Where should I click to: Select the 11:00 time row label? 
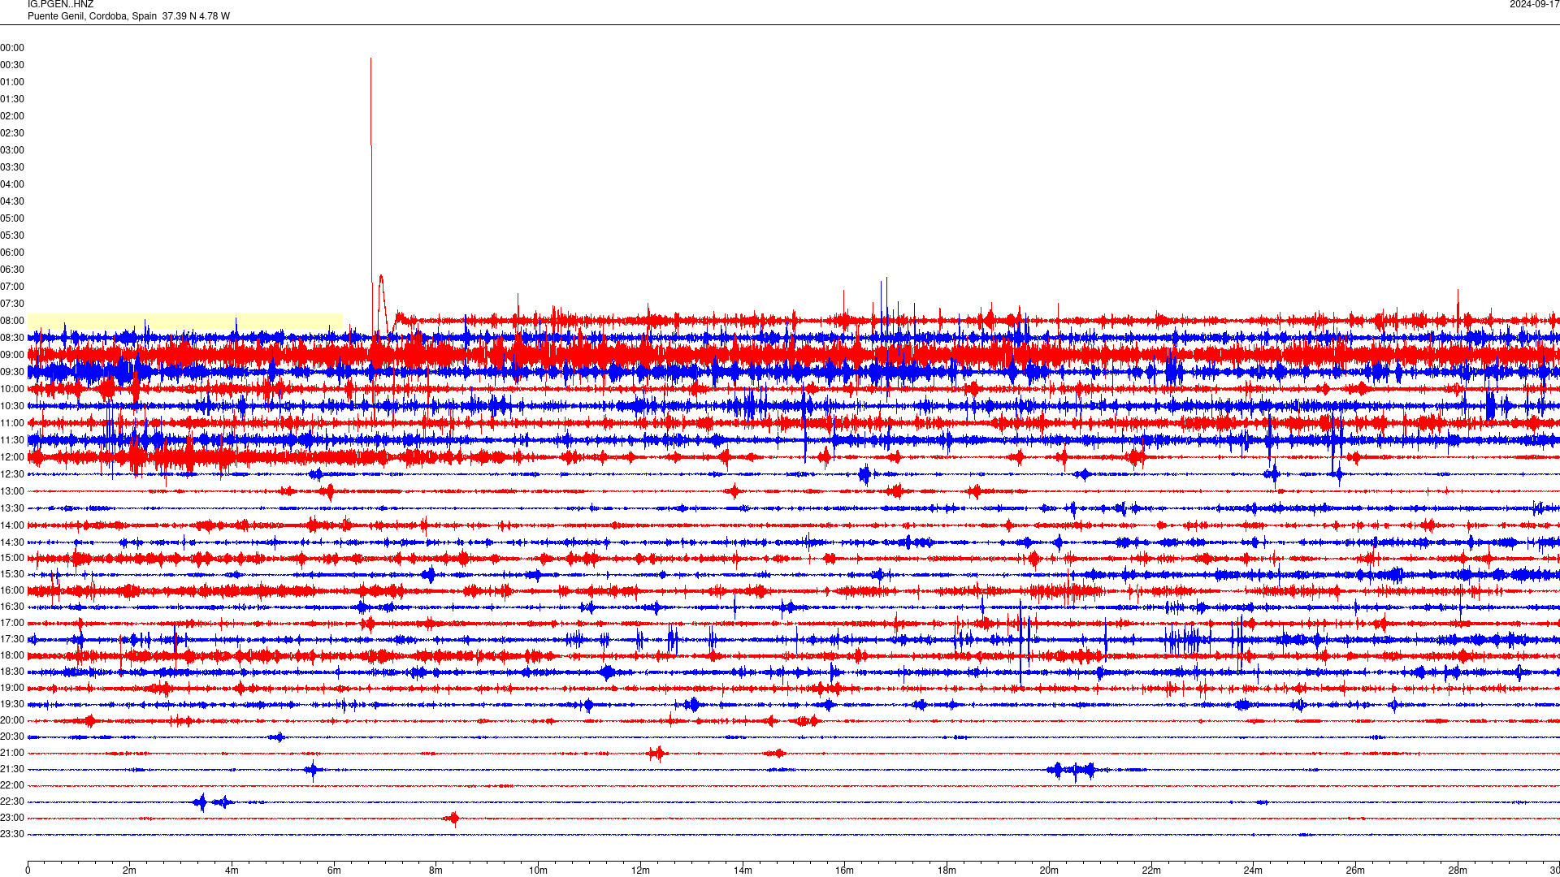click(x=12, y=423)
